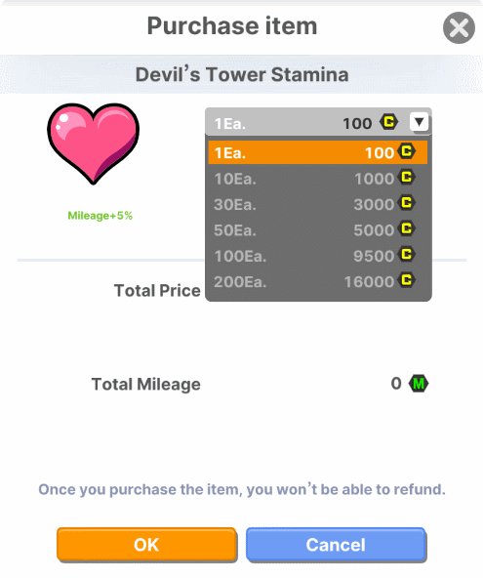Select the 200Ea. for 16000 option

317,281
